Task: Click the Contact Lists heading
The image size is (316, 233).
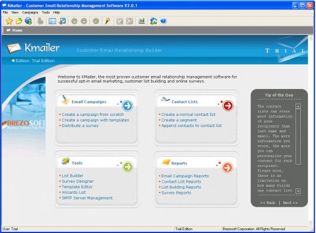Action: point(184,102)
